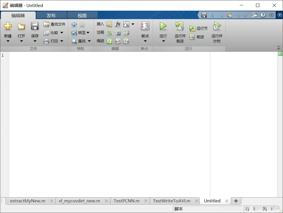Click quick access Undo icon

(x=238, y=15)
